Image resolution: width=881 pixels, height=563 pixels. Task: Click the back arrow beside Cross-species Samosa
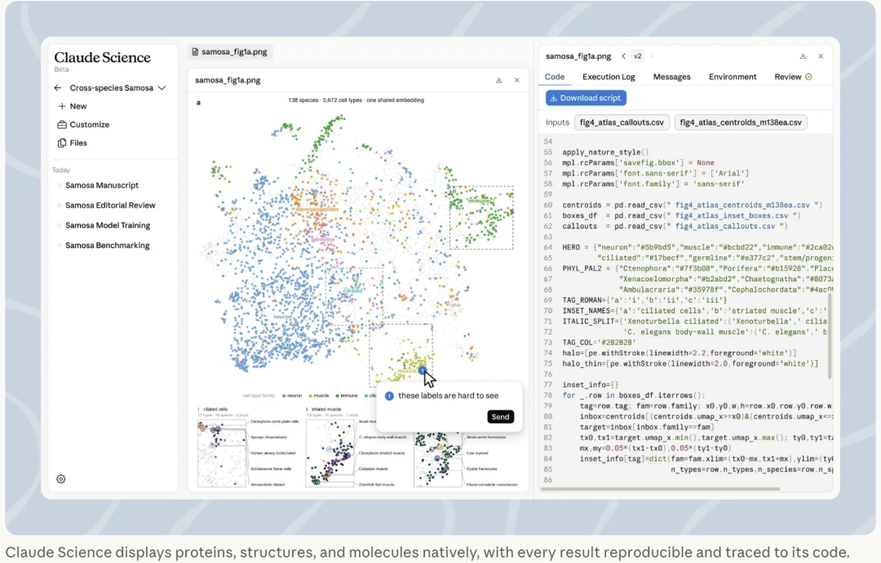[58, 87]
